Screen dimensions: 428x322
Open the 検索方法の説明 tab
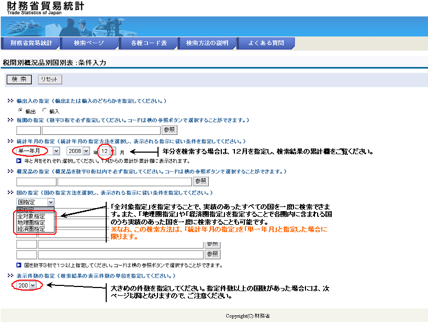tap(207, 43)
